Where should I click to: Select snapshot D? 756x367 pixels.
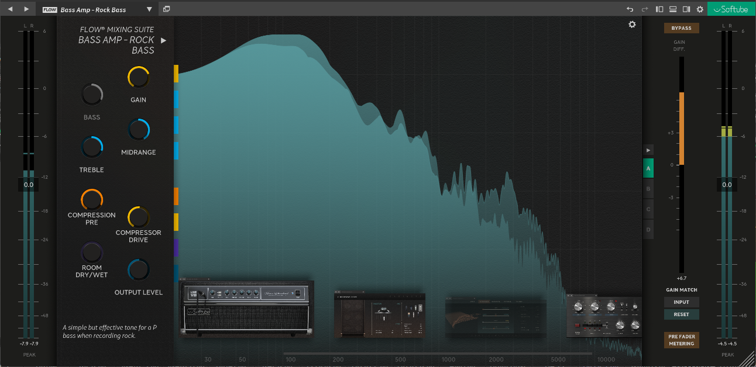[648, 229]
